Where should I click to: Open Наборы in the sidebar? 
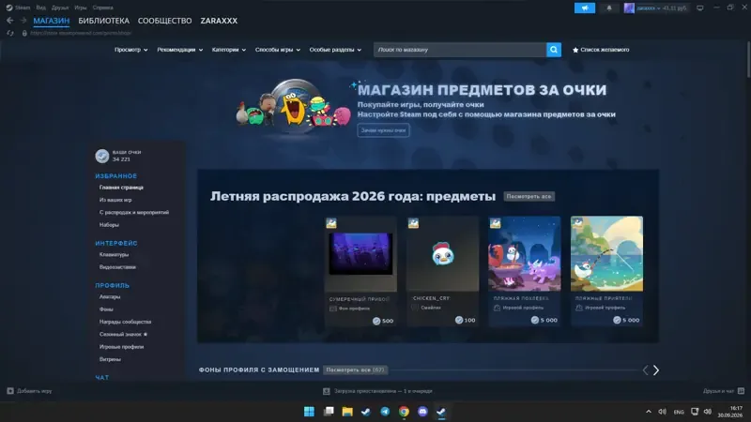pyautogui.click(x=109, y=225)
